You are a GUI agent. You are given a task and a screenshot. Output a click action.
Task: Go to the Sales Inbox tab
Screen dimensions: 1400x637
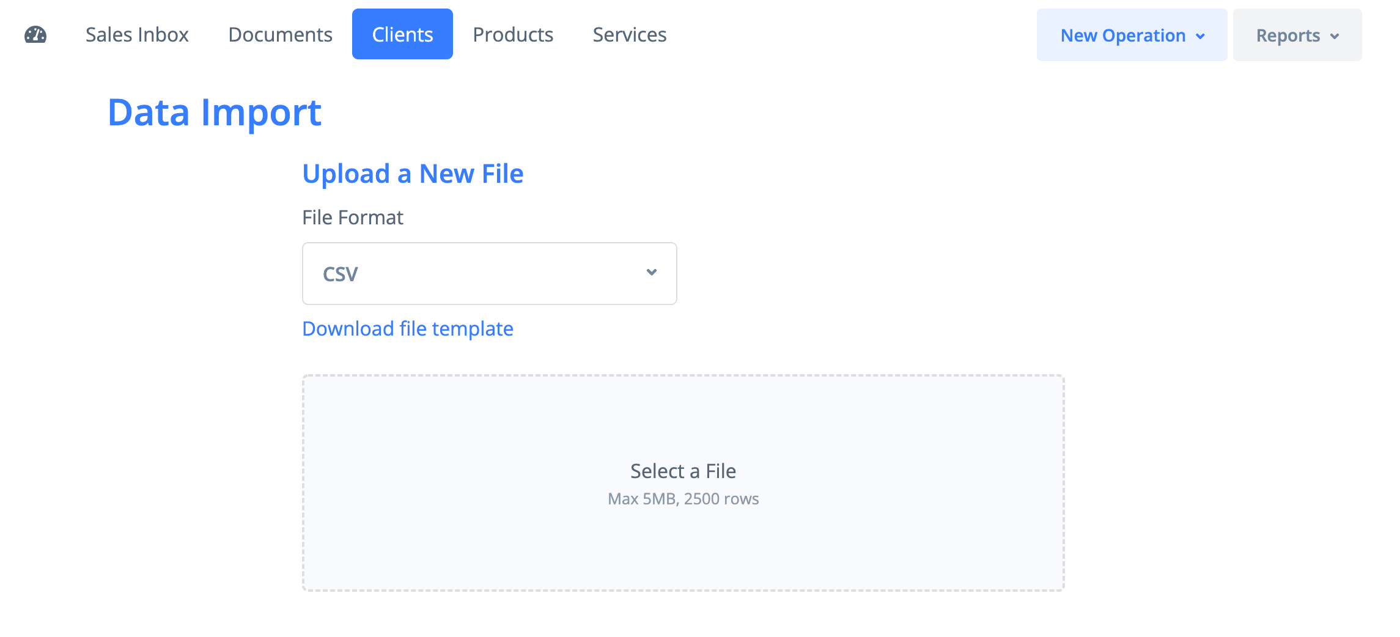pyautogui.click(x=137, y=35)
